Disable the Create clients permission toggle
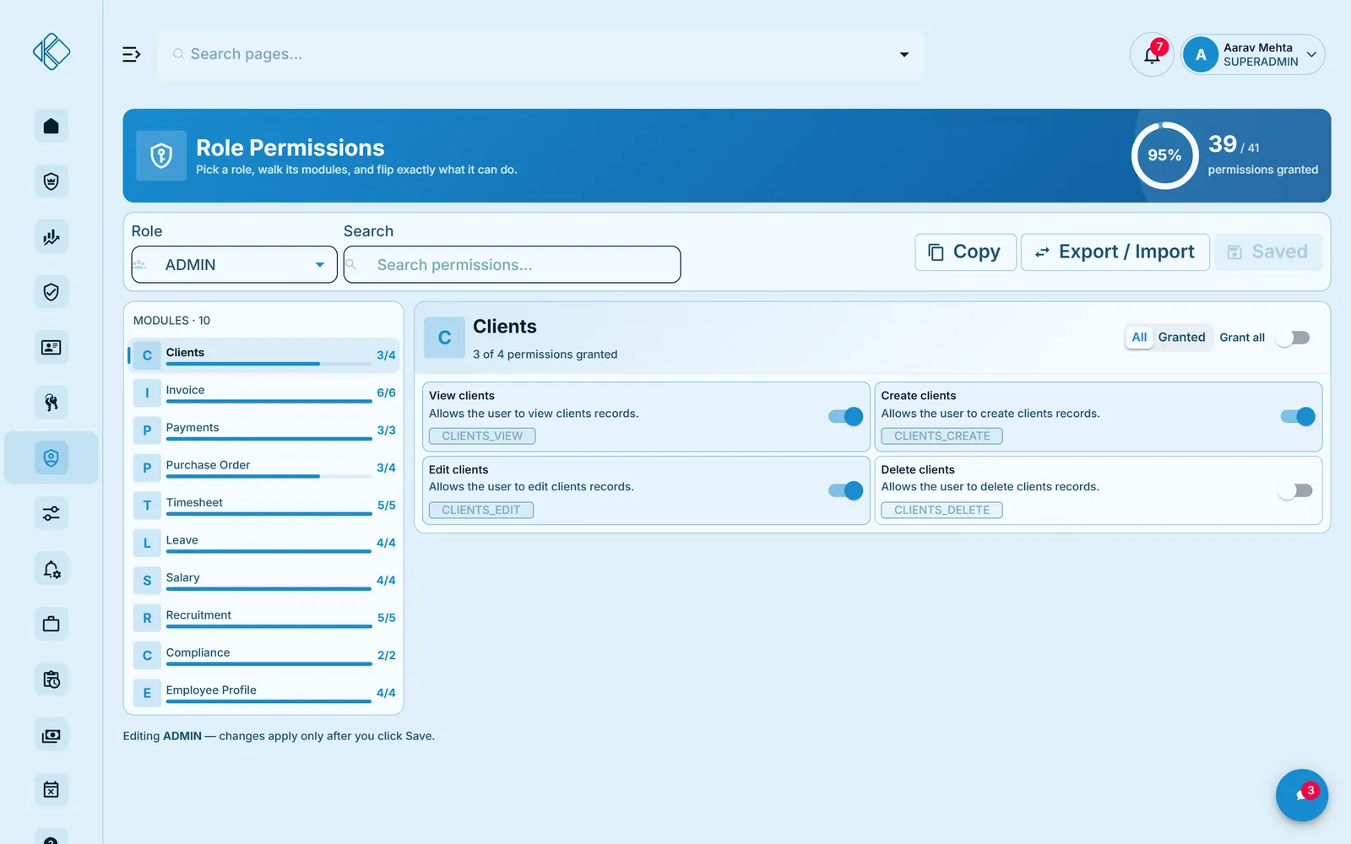 click(x=1298, y=416)
